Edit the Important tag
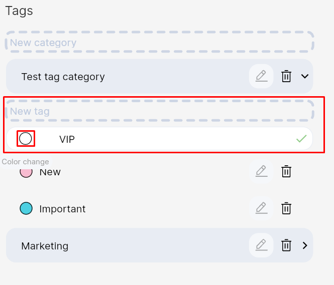This screenshot has height=285, width=334. pos(261,208)
